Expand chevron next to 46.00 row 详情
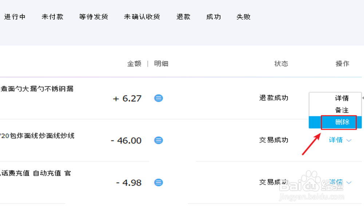The width and height of the screenshot is (364, 209). (349, 140)
